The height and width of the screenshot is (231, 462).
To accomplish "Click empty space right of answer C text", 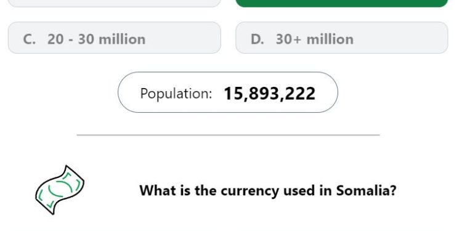I will [183, 38].
